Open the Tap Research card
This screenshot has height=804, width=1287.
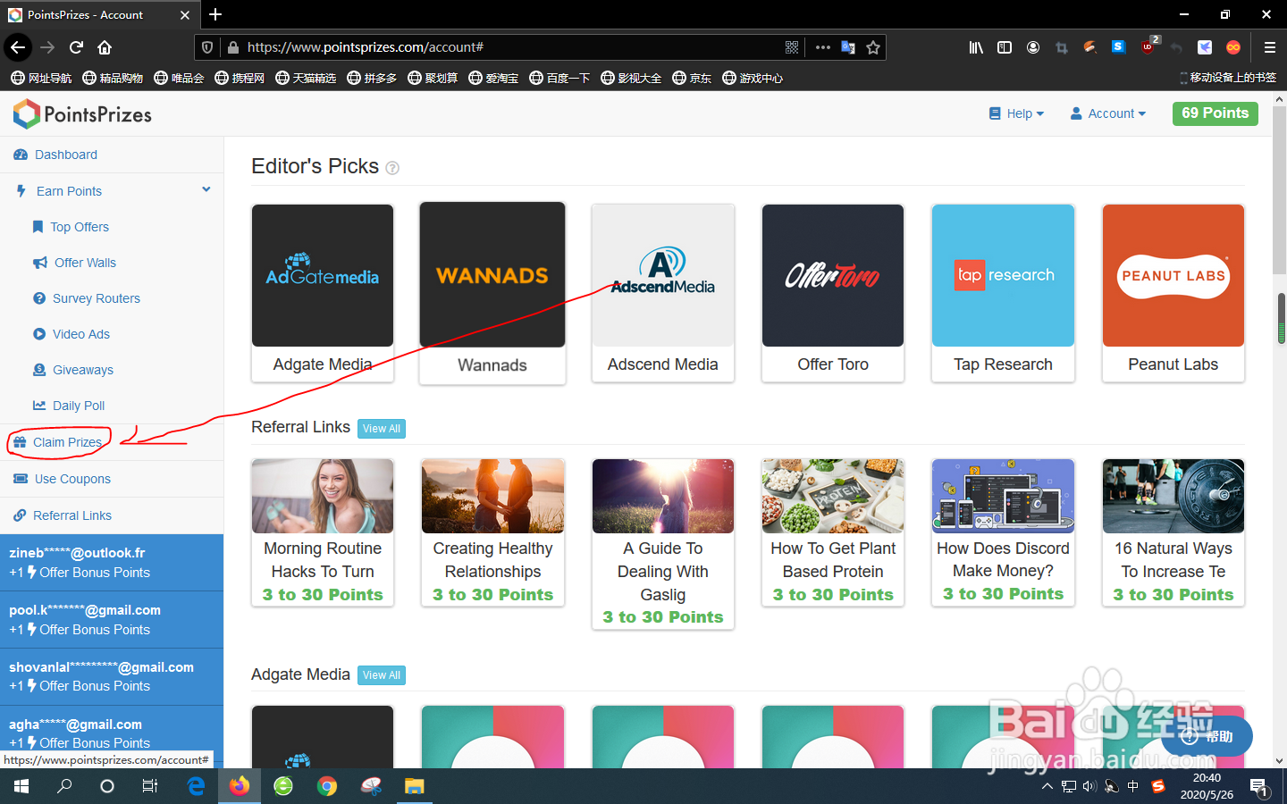[1003, 293]
